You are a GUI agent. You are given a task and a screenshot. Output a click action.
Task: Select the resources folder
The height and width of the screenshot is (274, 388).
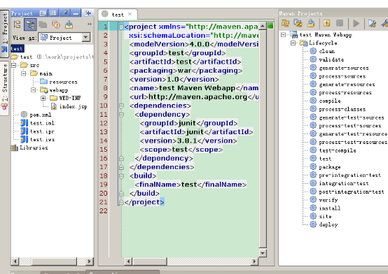click(59, 82)
